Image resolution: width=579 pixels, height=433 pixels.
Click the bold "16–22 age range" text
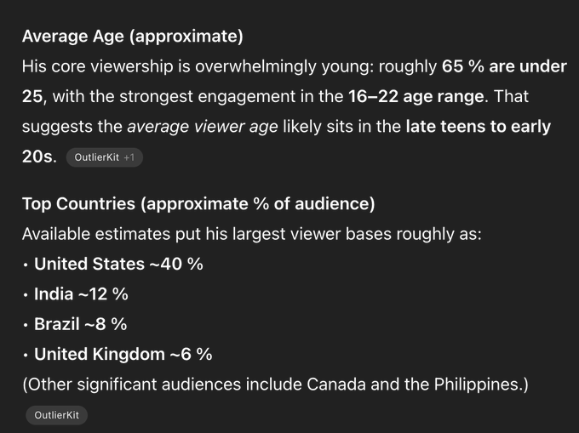point(416,96)
